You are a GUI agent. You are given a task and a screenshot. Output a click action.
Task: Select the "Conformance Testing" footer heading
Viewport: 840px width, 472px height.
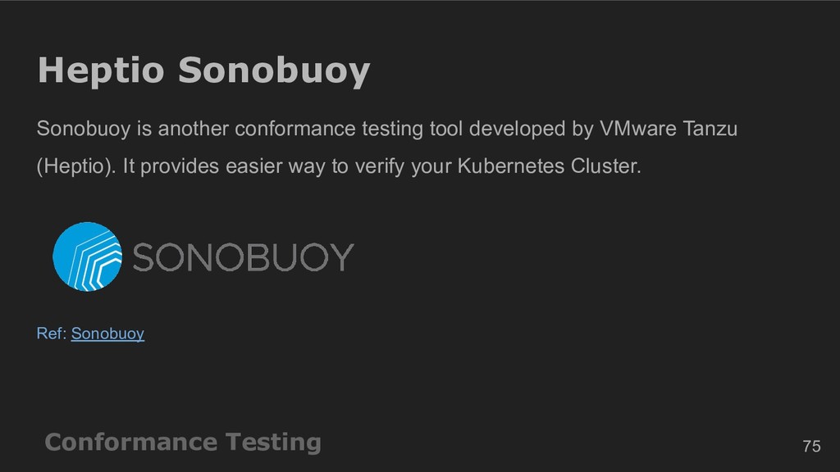(183, 442)
